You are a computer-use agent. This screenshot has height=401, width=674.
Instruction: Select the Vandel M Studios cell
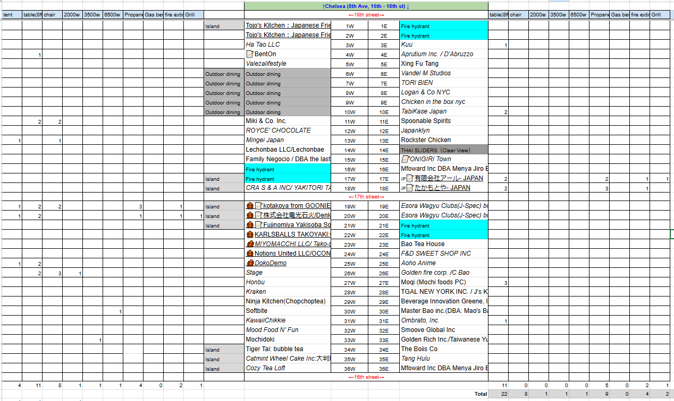444,73
